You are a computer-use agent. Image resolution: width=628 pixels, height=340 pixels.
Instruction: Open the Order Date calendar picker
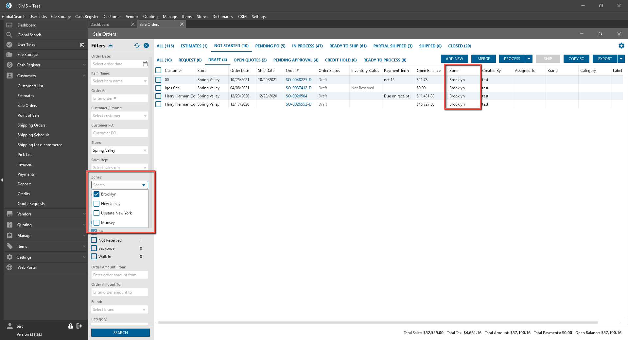[145, 64]
